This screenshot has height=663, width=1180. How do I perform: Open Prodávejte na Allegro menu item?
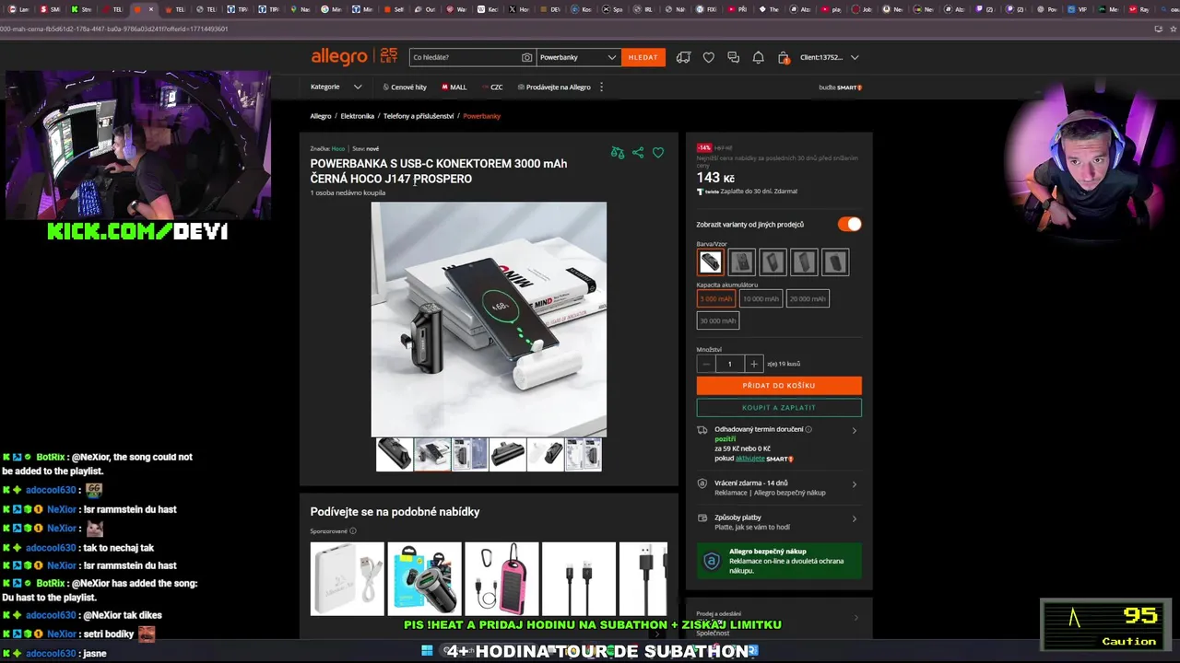[x=554, y=87]
